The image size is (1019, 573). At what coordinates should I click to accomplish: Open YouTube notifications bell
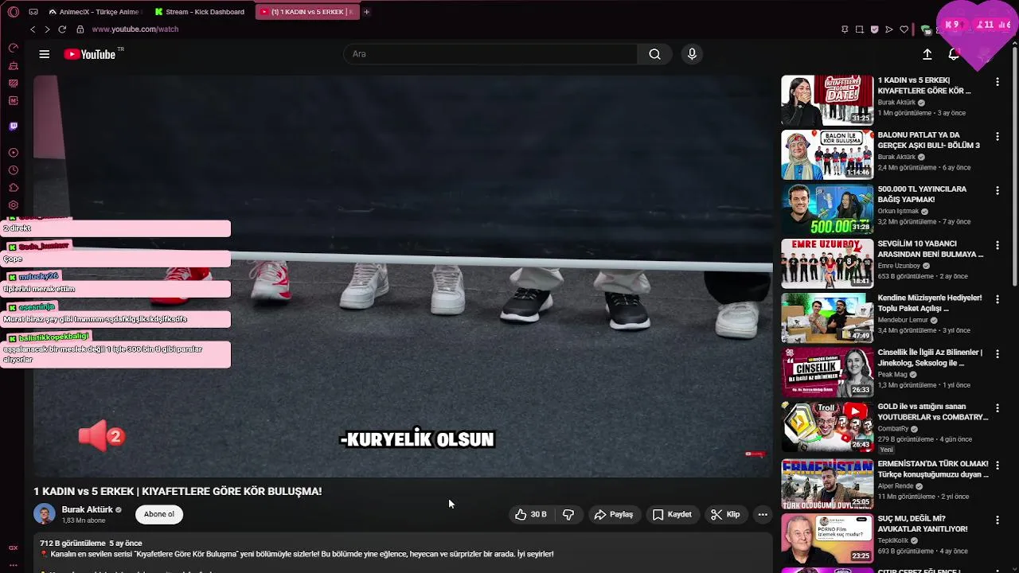[954, 54]
